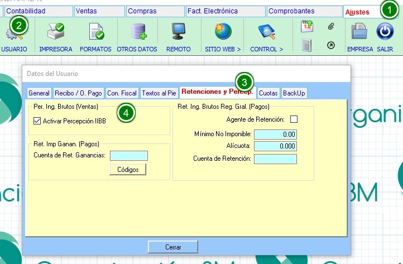The width and height of the screenshot is (403, 264).
Task: Click the calendar icon in the toolbar
Action: (x=307, y=26)
